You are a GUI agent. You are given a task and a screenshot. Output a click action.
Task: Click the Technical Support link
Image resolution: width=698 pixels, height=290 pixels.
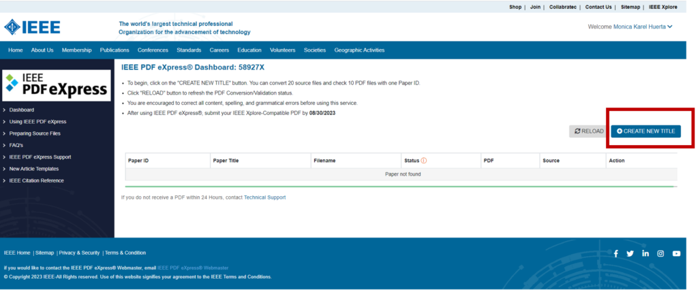tap(265, 197)
